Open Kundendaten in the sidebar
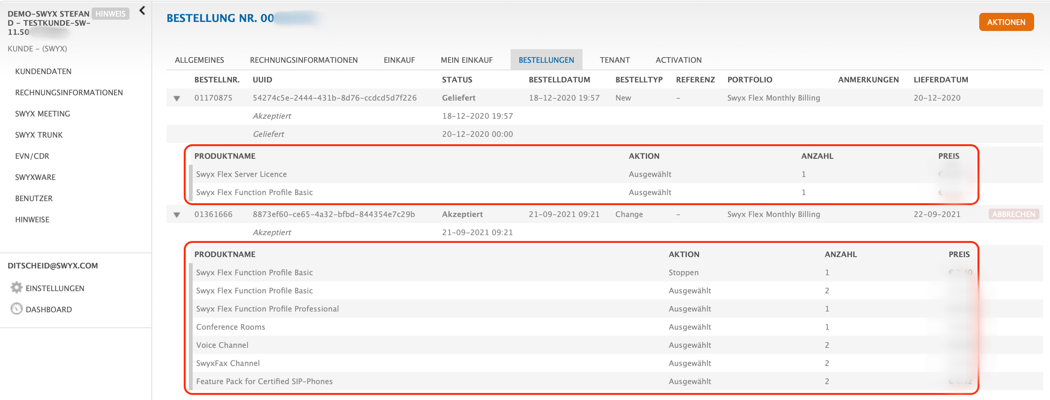Image resolution: width=1050 pixels, height=400 pixels. pyautogui.click(x=43, y=71)
